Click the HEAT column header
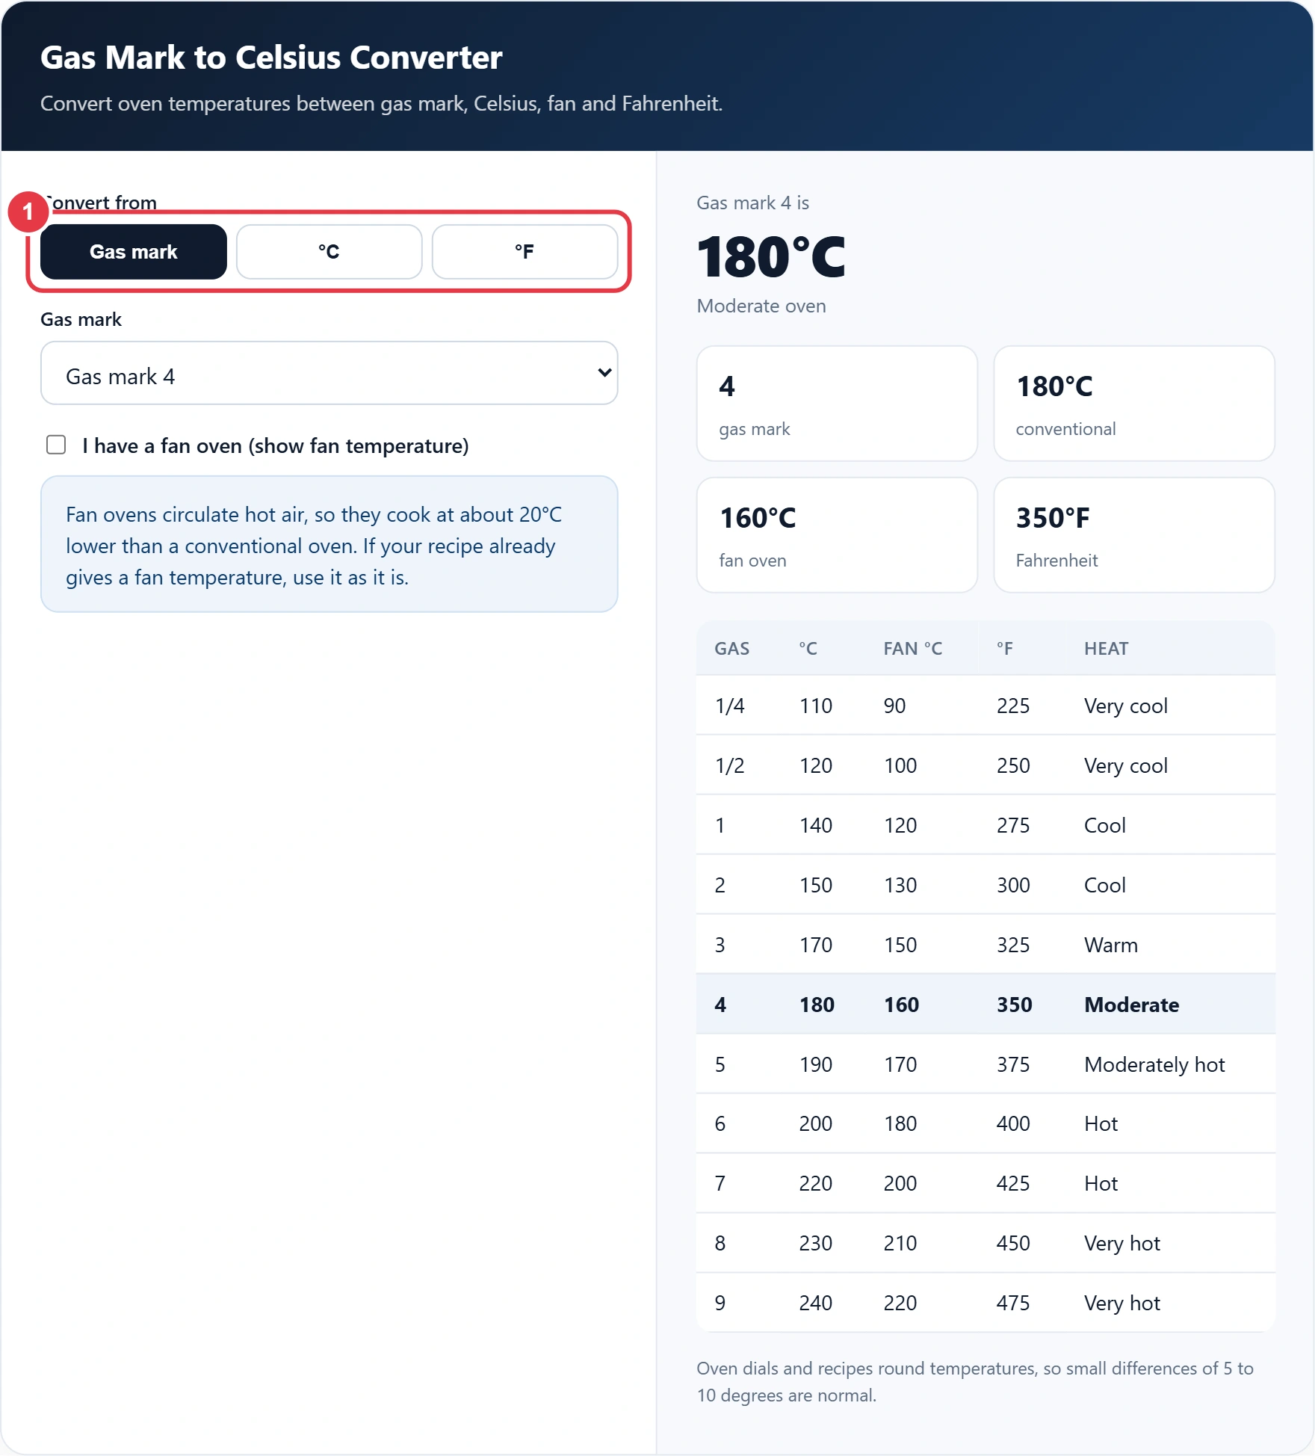Image resolution: width=1315 pixels, height=1456 pixels. (x=1107, y=649)
